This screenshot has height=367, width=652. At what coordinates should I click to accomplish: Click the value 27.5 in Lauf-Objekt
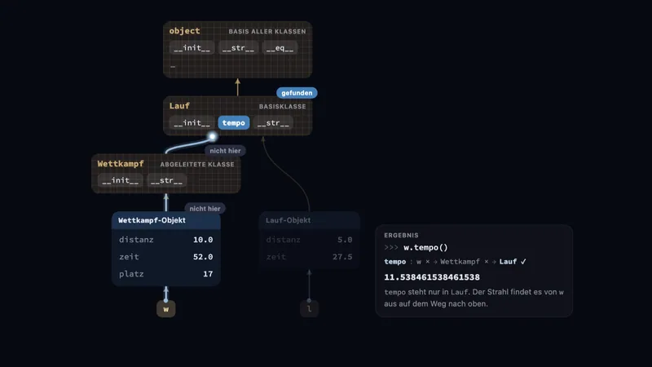tap(342, 257)
